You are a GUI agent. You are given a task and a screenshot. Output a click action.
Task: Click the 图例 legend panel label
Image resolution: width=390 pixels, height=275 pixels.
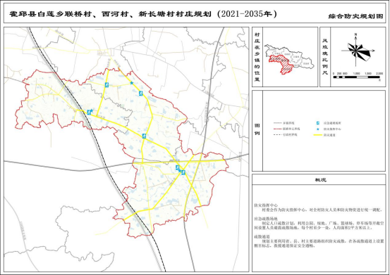click(257, 129)
